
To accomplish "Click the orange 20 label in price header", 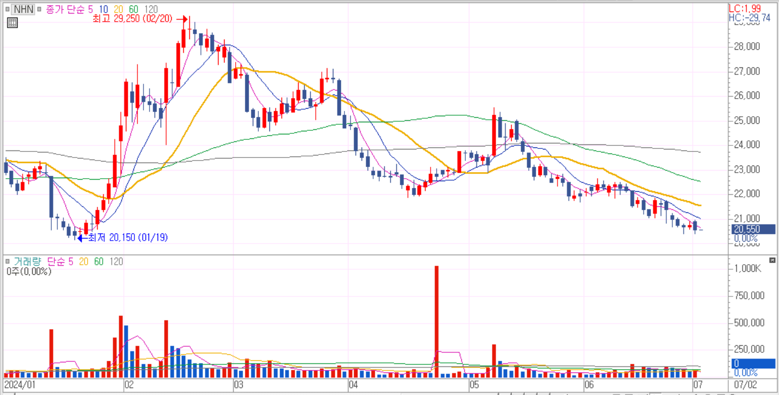I will tap(118, 9).
